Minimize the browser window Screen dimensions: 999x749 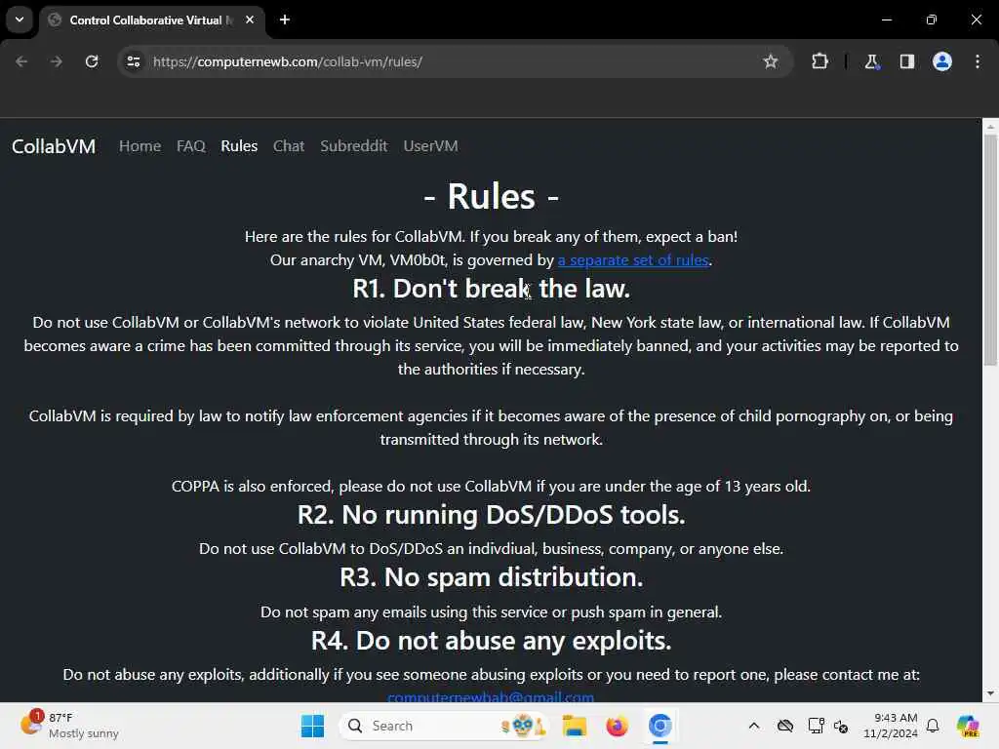(886, 20)
